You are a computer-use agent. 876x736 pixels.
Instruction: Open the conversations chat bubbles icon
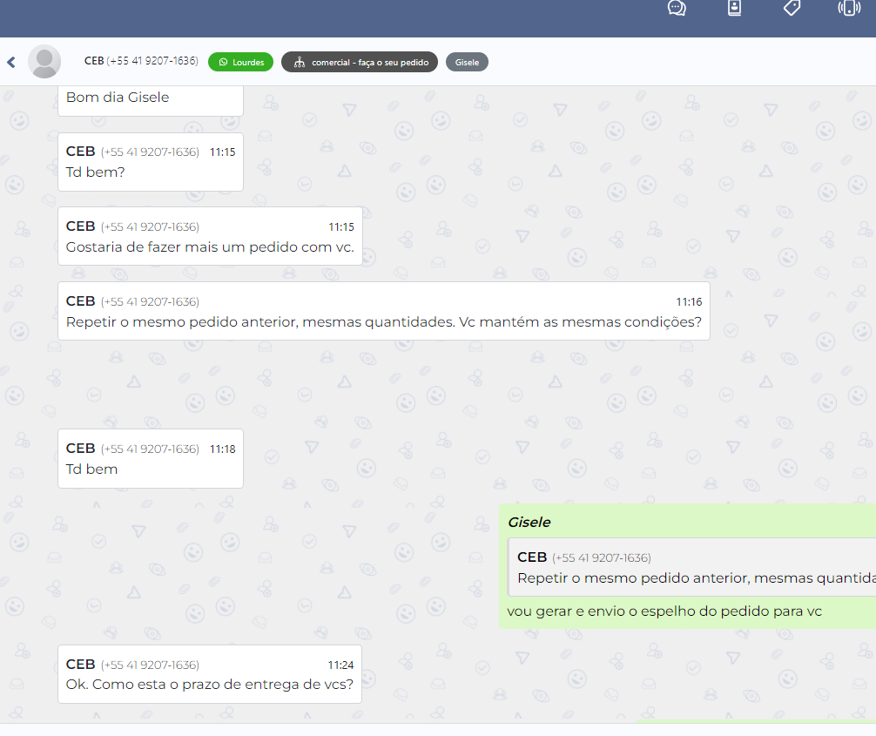point(677,8)
